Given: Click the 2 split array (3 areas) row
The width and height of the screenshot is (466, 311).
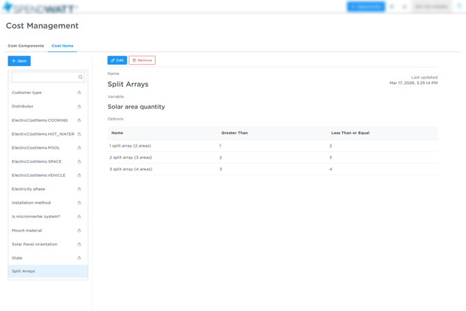Looking at the screenshot, I should pyautogui.click(x=131, y=158).
